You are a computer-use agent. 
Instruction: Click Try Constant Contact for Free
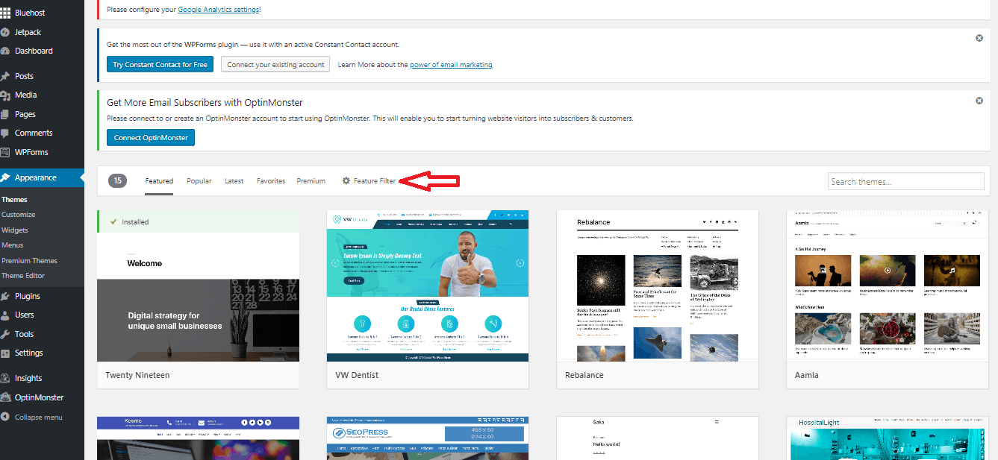point(160,65)
